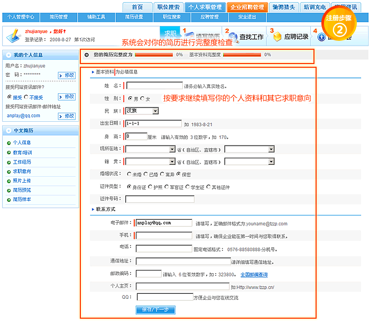Click the resume completeness progress bar

point(154,55)
